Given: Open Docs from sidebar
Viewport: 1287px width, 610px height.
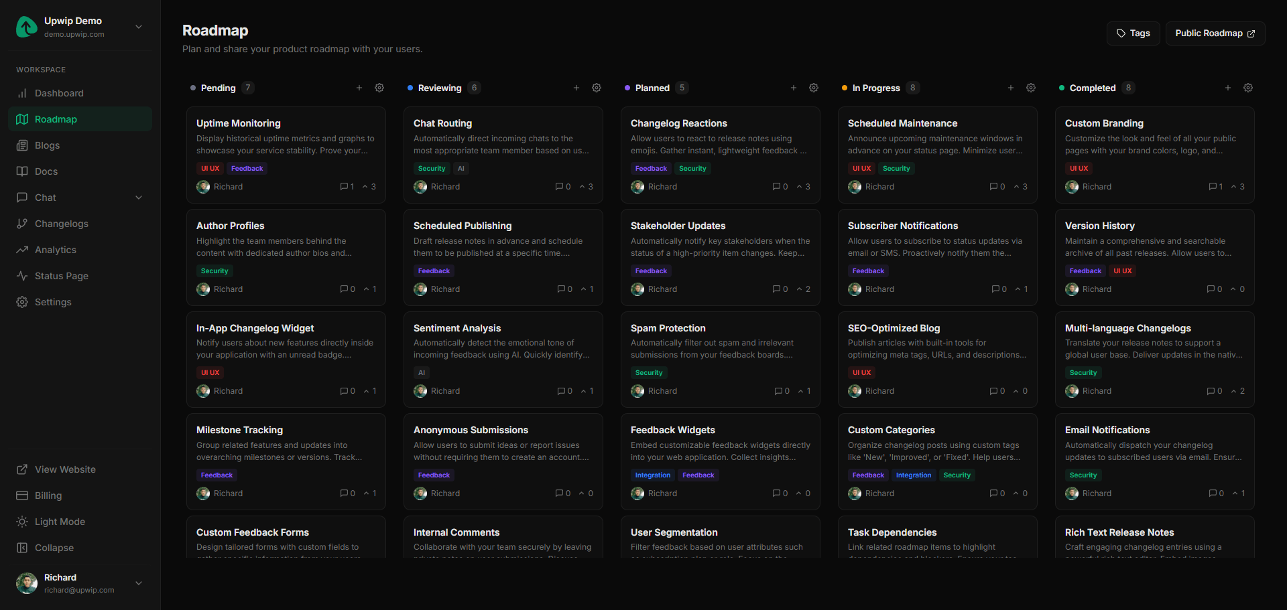Looking at the screenshot, I should pyautogui.click(x=80, y=171).
